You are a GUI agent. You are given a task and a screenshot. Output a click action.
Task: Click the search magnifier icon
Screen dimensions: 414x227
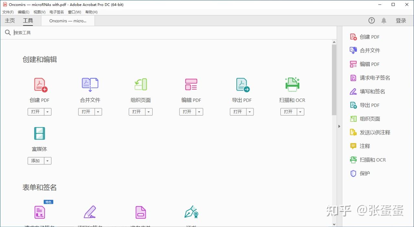click(8, 33)
